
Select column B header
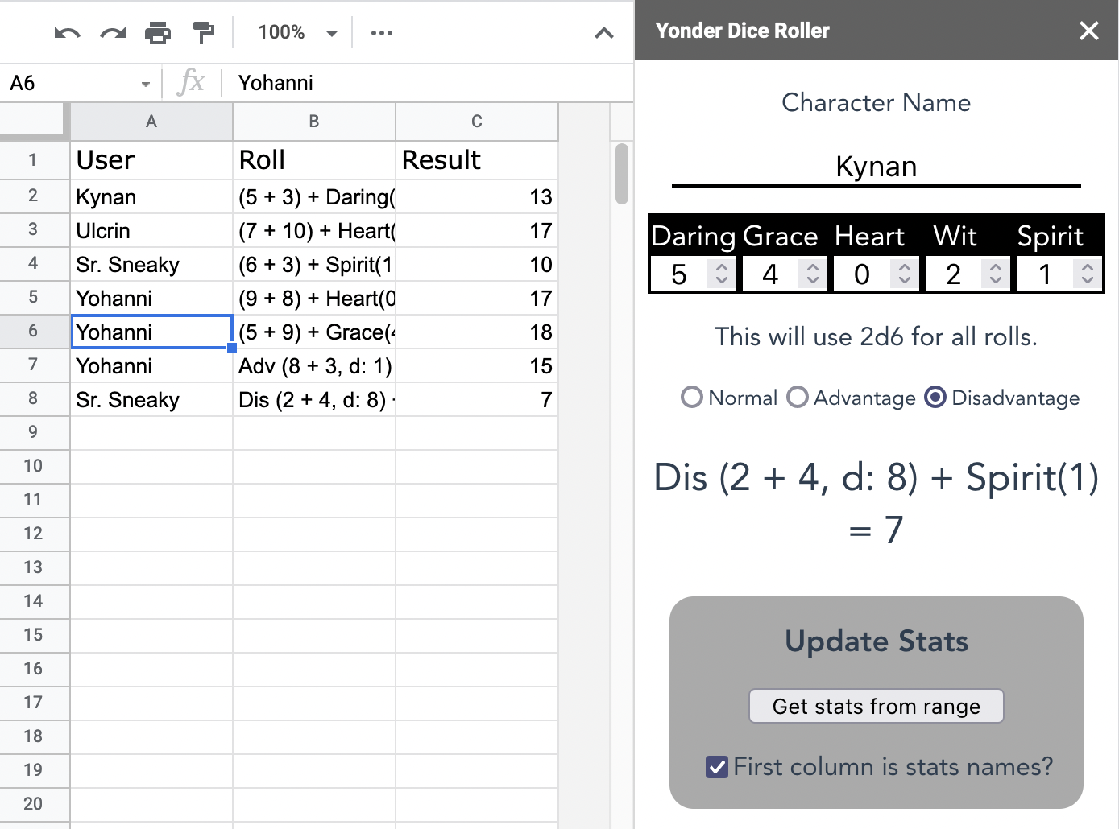[314, 122]
